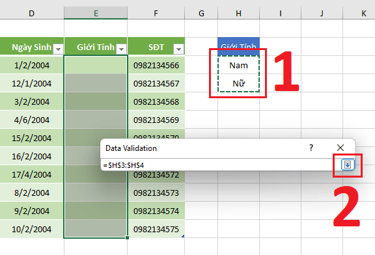Select column G header
Screen dimensions: 375x255
click(201, 13)
